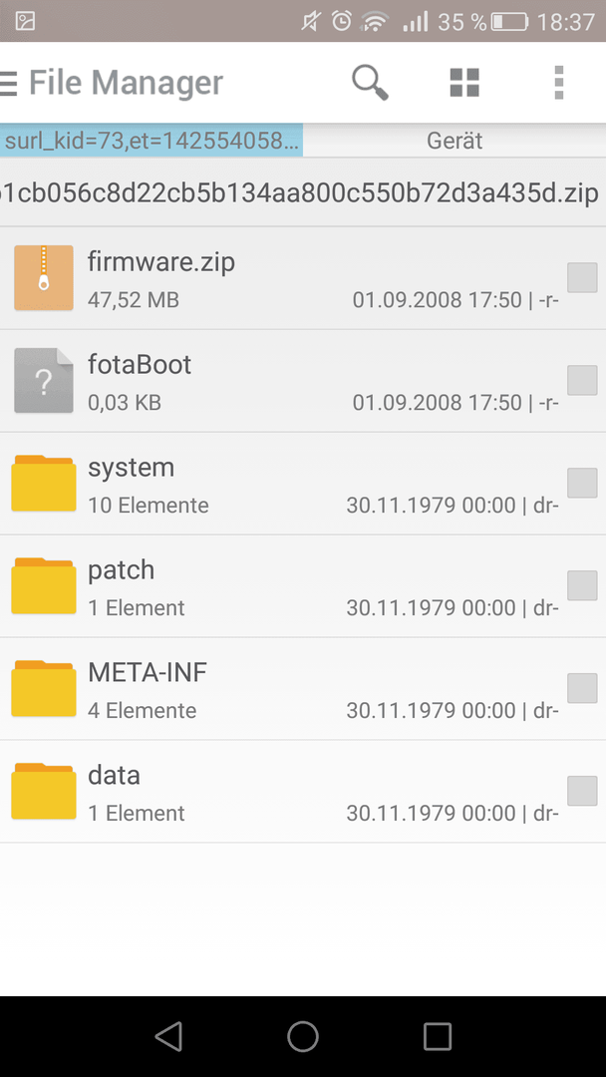Image resolution: width=606 pixels, height=1077 pixels.
Task: Open the patch folder entry
Action: (303, 586)
